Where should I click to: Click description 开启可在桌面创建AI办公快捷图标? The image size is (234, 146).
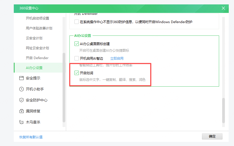(x=104, y=50)
